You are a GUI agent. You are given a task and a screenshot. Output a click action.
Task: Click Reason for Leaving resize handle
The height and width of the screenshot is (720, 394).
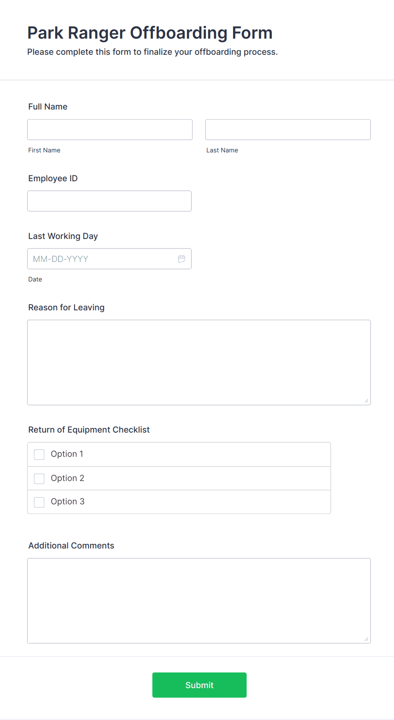point(366,401)
